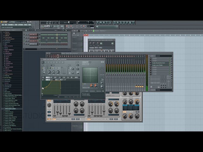Open the DPTE Drum Loops folder in browser
The image size is (203, 152).
click(x=10, y=109)
